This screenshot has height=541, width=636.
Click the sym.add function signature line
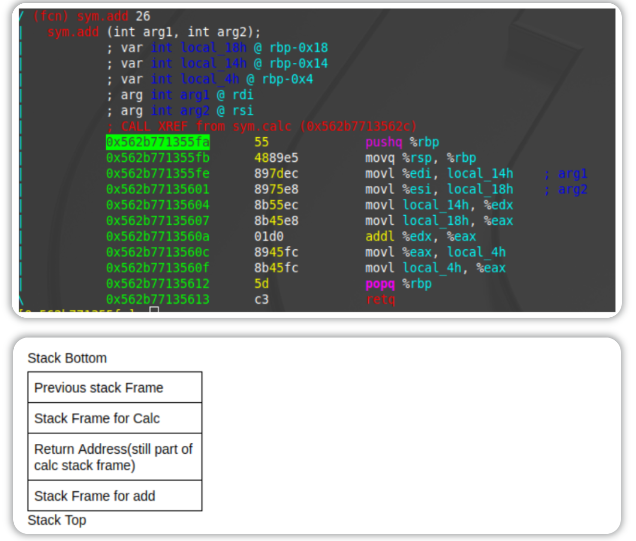click(x=154, y=32)
